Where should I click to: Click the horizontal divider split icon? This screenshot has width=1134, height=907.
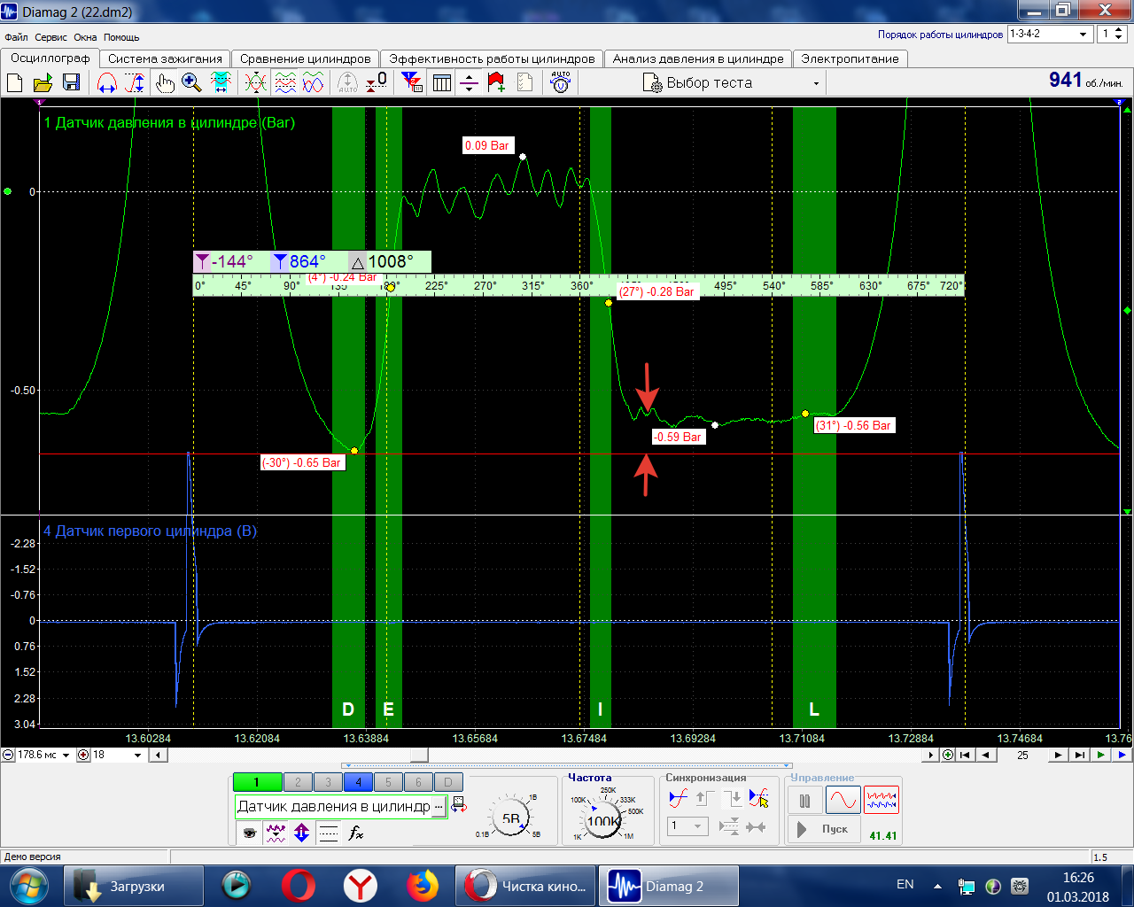click(x=470, y=82)
